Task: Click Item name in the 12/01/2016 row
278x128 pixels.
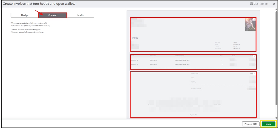Action: pos(153,60)
